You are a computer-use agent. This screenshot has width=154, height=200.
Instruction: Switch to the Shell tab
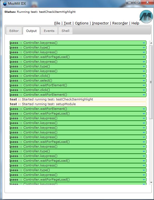[x=65, y=31]
